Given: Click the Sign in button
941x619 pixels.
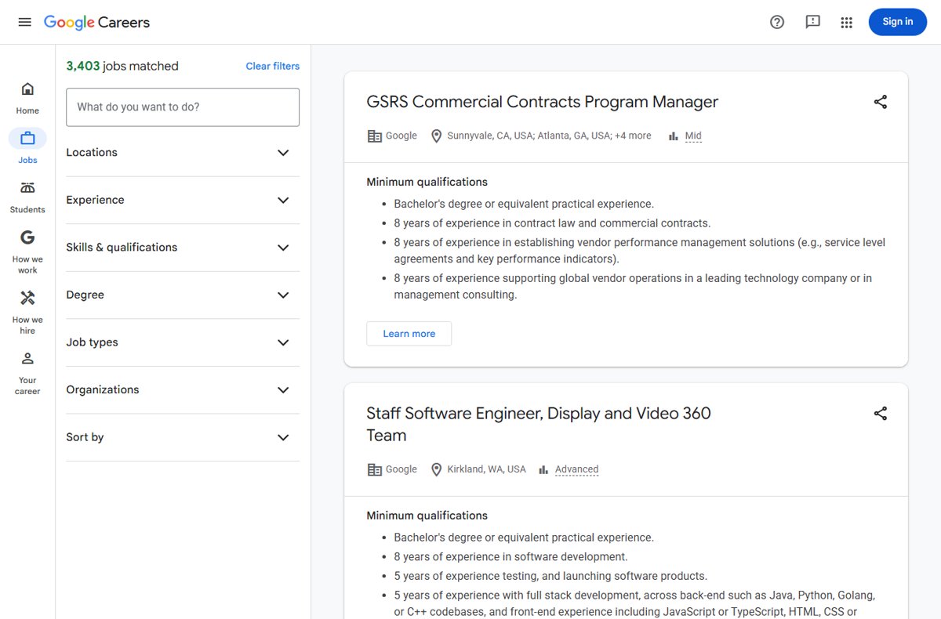Looking at the screenshot, I should click(x=897, y=22).
